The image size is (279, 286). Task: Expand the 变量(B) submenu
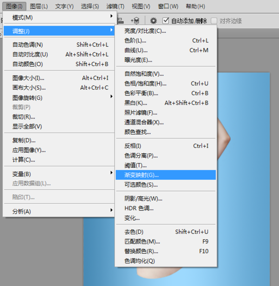(x=59, y=174)
